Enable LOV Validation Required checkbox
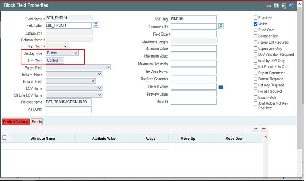Image resolution: width=306 pixels, height=181 pixels. (255, 54)
